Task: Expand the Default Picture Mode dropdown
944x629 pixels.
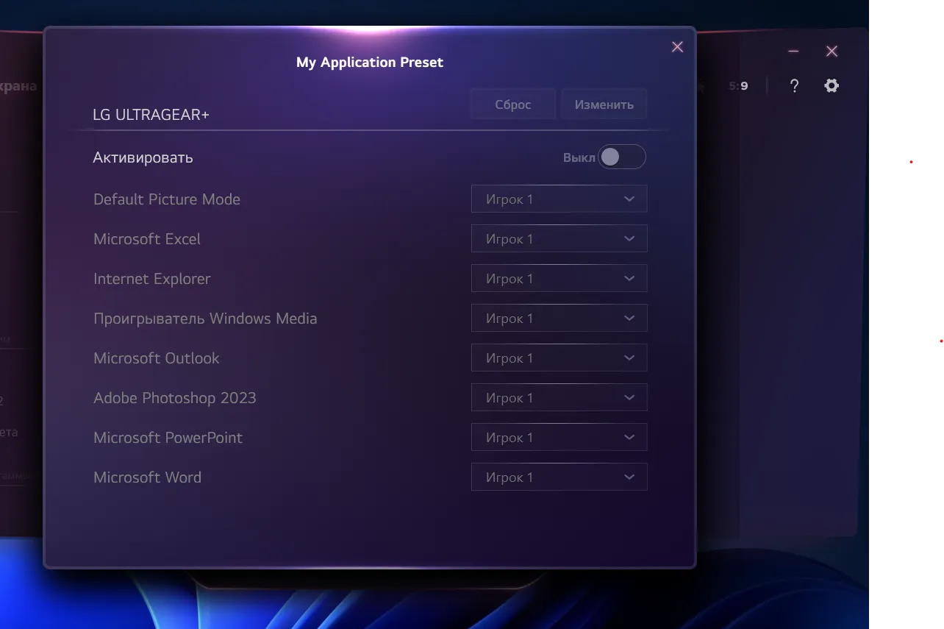Action: click(559, 199)
